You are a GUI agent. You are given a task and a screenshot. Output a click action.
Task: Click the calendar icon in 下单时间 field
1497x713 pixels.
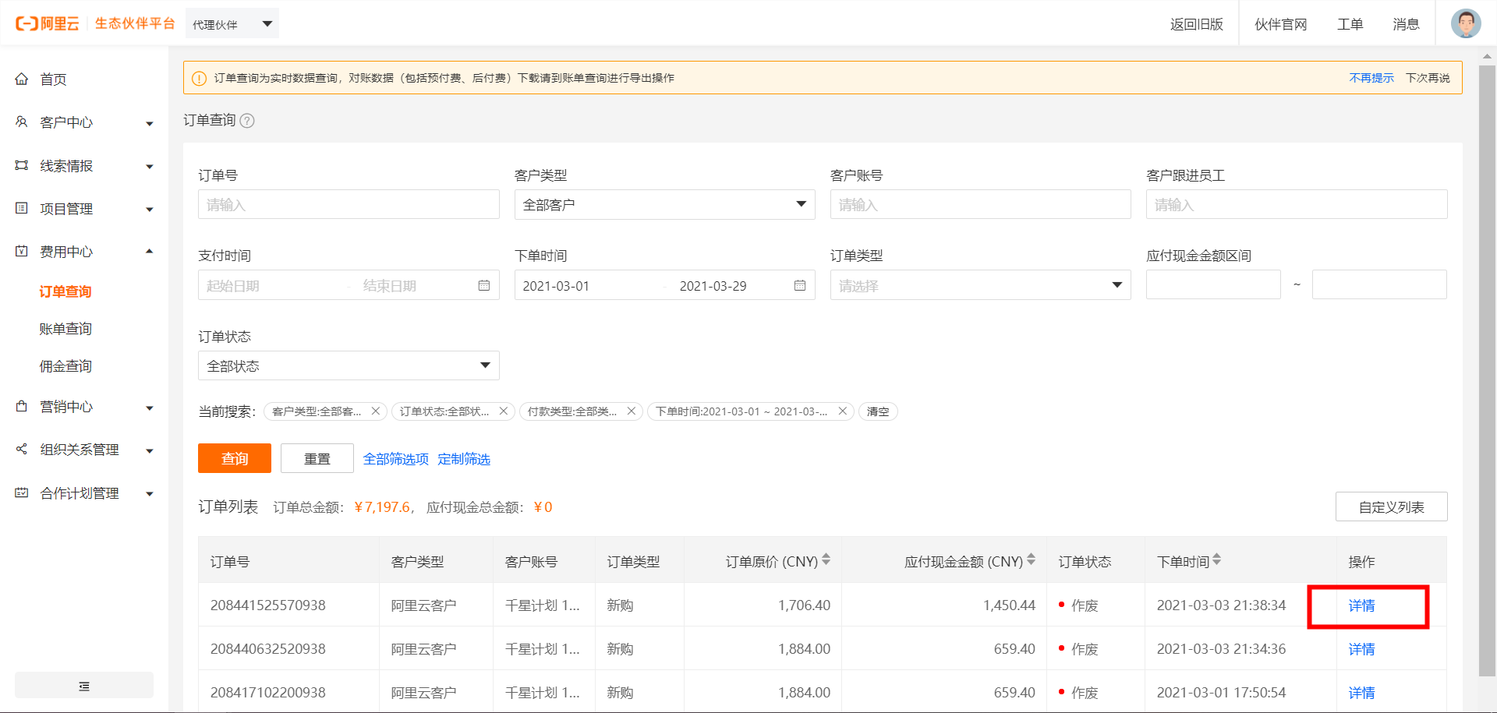(800, 285)
